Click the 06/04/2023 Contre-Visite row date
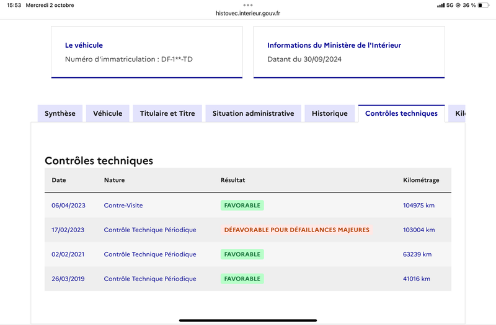The width and height of the screenshot is (496, 325). [68, 206]
